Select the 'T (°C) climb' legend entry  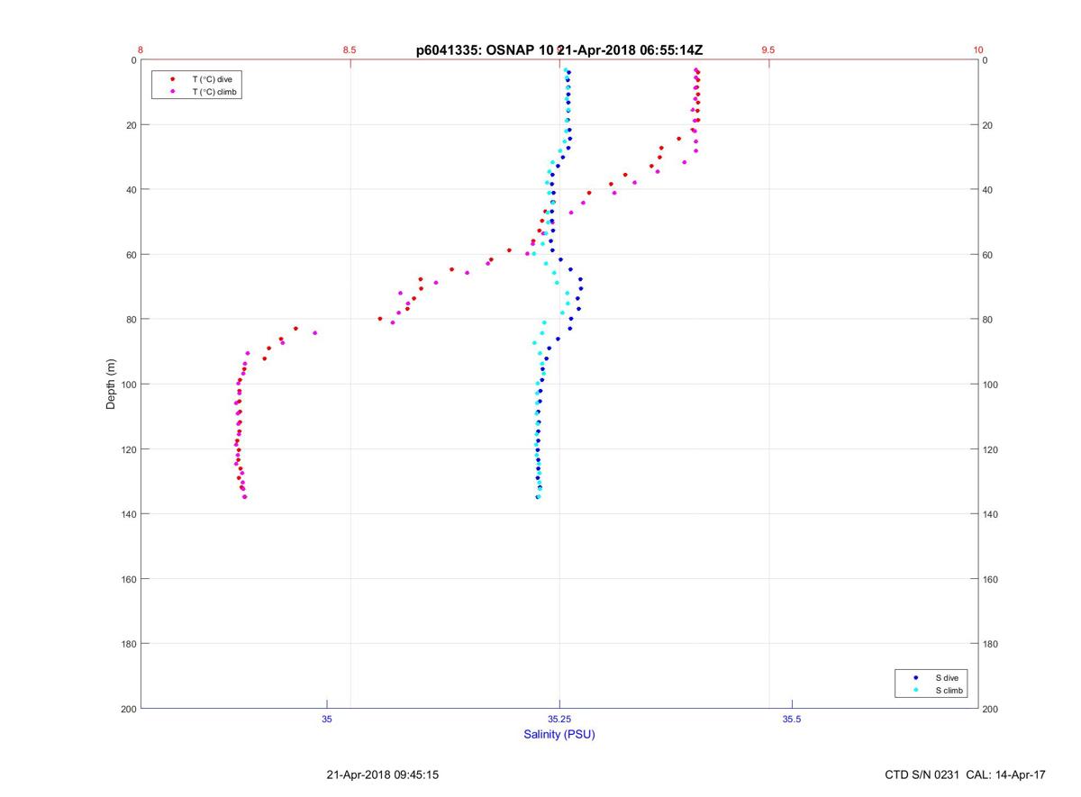coord(215,92)
